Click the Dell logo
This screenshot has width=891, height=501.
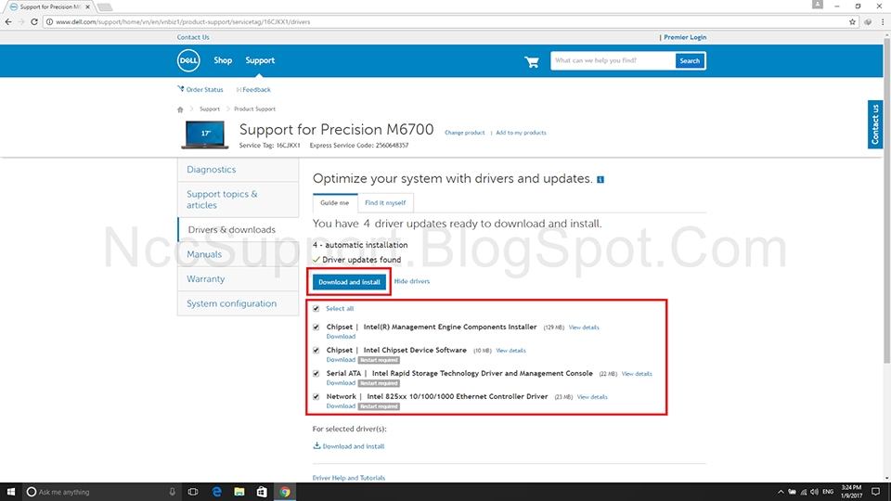coord(188,60)
